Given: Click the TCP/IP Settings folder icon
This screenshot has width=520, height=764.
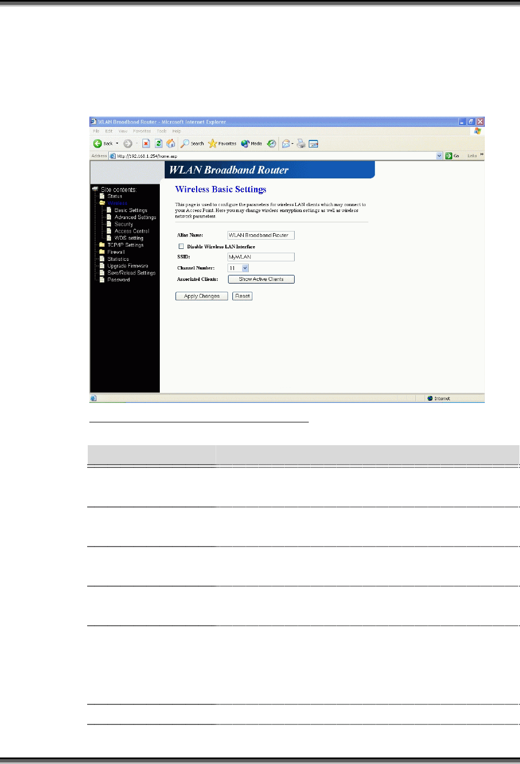Looking at the screenshot, I should tap(102, 245).
